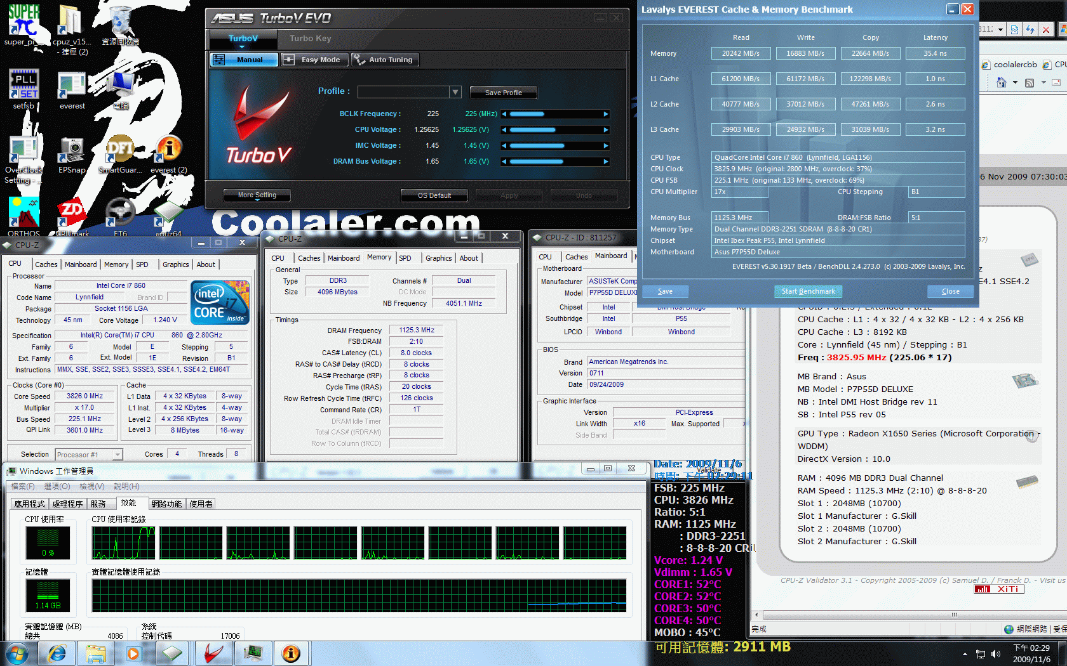Open the 處理程序 tab in Task Manager

click(68, 504)
